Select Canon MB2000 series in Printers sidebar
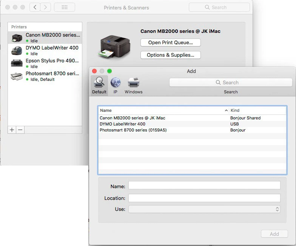 click(x=45, y=38)
